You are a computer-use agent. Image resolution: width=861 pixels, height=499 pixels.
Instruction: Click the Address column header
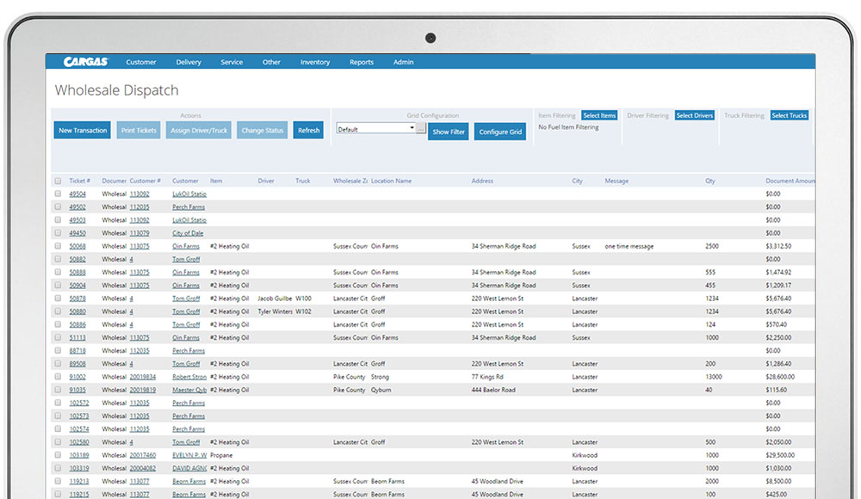click(x=482, y=181)
